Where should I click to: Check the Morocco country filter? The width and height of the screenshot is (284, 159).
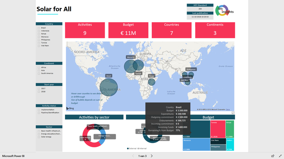pyautogui.click(x=39, y=37)
